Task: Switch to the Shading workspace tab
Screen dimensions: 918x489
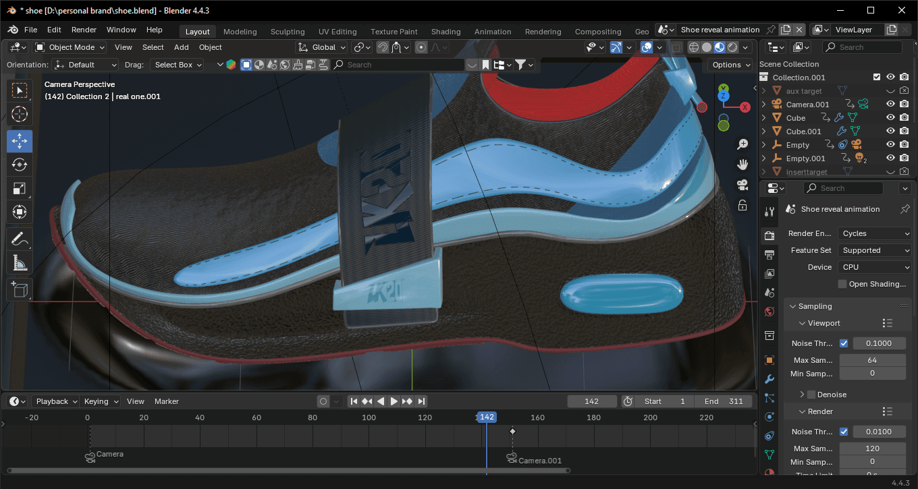Action: click(446, 32)
